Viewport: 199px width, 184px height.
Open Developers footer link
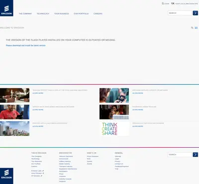tap(63, 171)
